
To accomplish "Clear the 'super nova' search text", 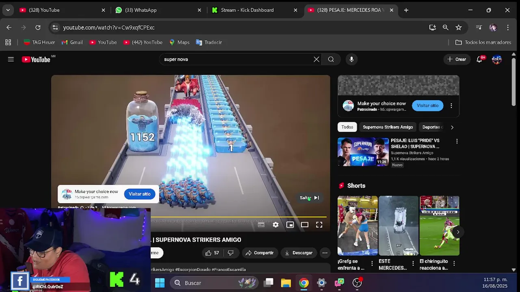I will (x=316, y=59).
